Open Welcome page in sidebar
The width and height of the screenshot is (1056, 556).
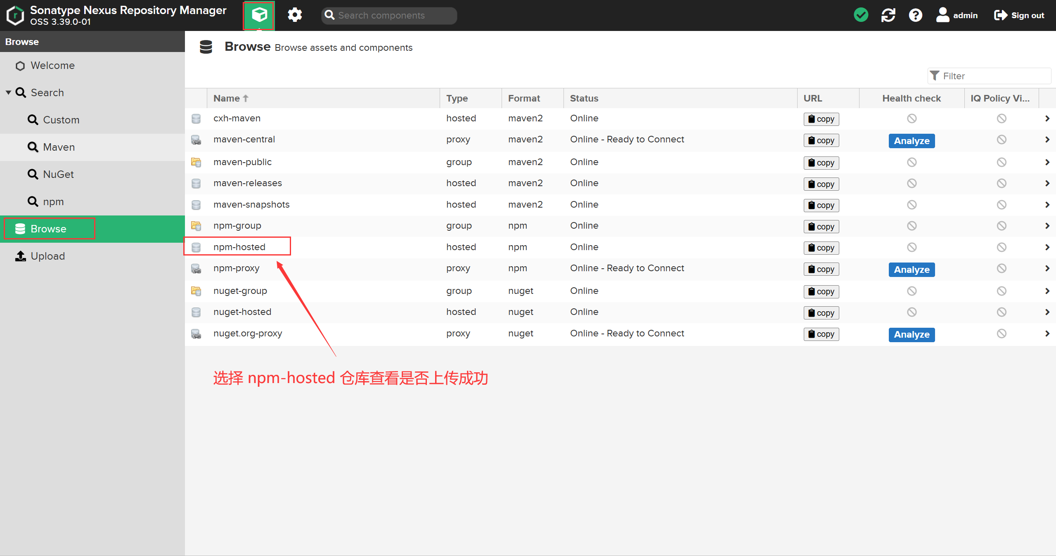click(52, 66)
